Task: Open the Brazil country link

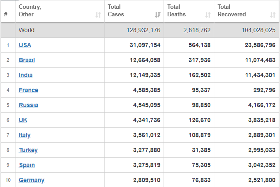Action: [x=27, y=60]
